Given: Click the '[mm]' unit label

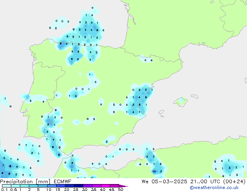Looking at the screenshot, I should [43, 182].
